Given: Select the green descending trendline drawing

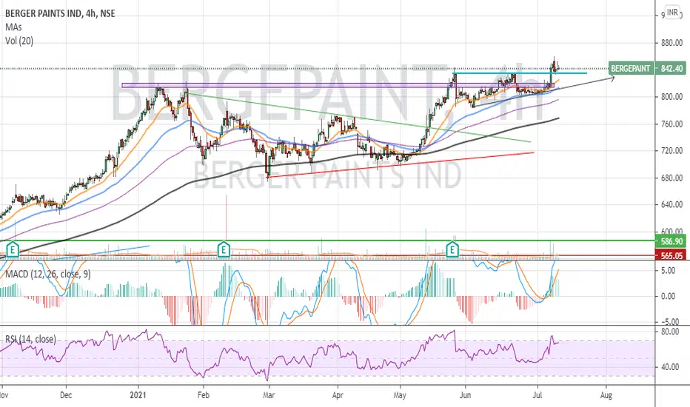Looking at the screenshot, I should click(358, 118).
